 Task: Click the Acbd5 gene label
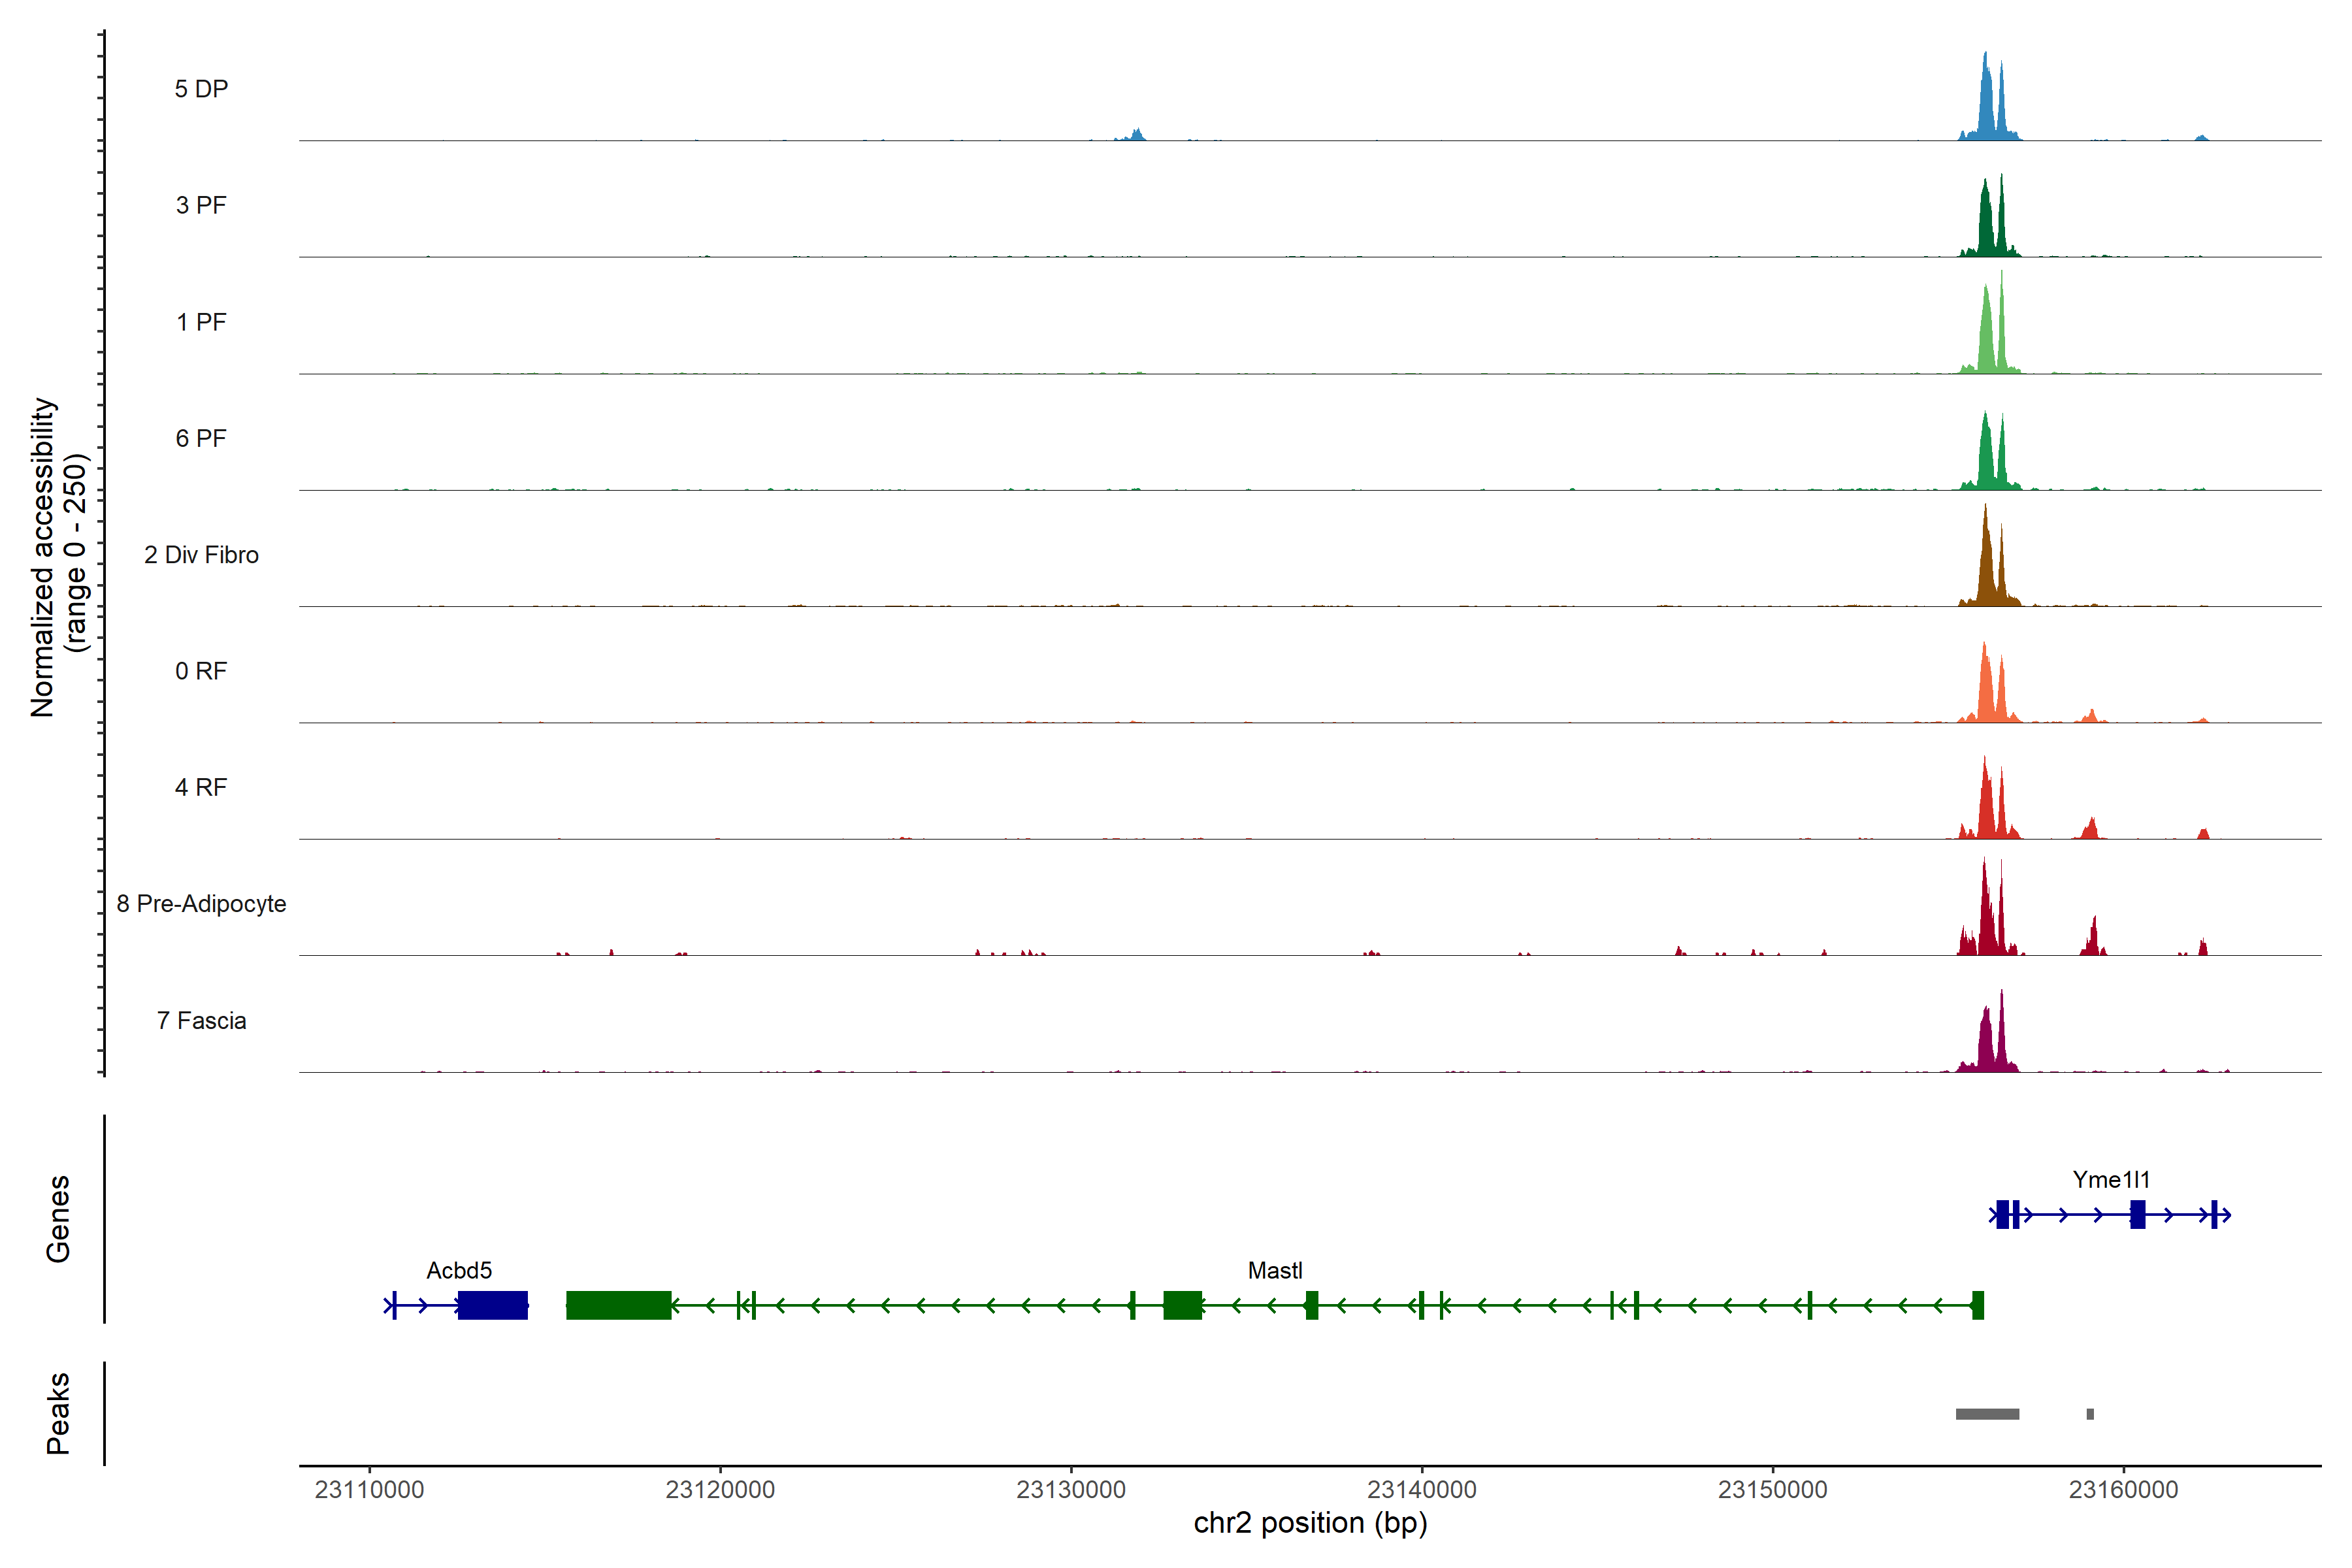pyautogui.click(x=459, y=1271)
